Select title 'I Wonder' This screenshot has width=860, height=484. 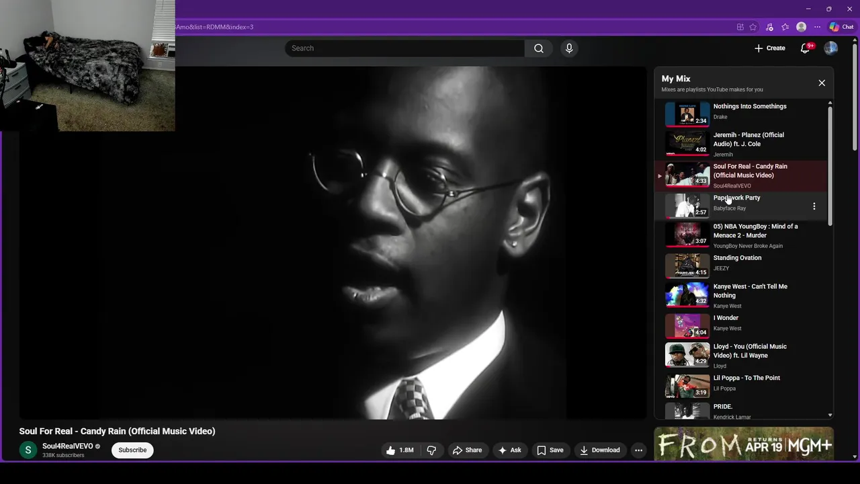(726, 318)
